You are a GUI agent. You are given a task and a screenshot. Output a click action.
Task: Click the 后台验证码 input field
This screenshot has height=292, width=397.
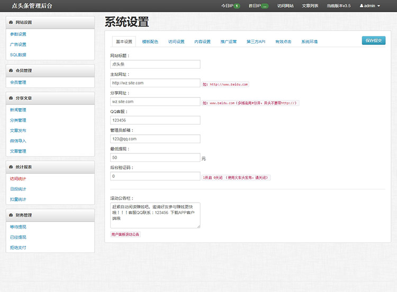coord(155,176)
